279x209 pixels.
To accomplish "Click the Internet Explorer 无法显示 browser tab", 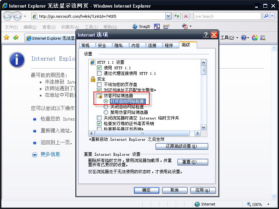I will click(x=51, y=38).
